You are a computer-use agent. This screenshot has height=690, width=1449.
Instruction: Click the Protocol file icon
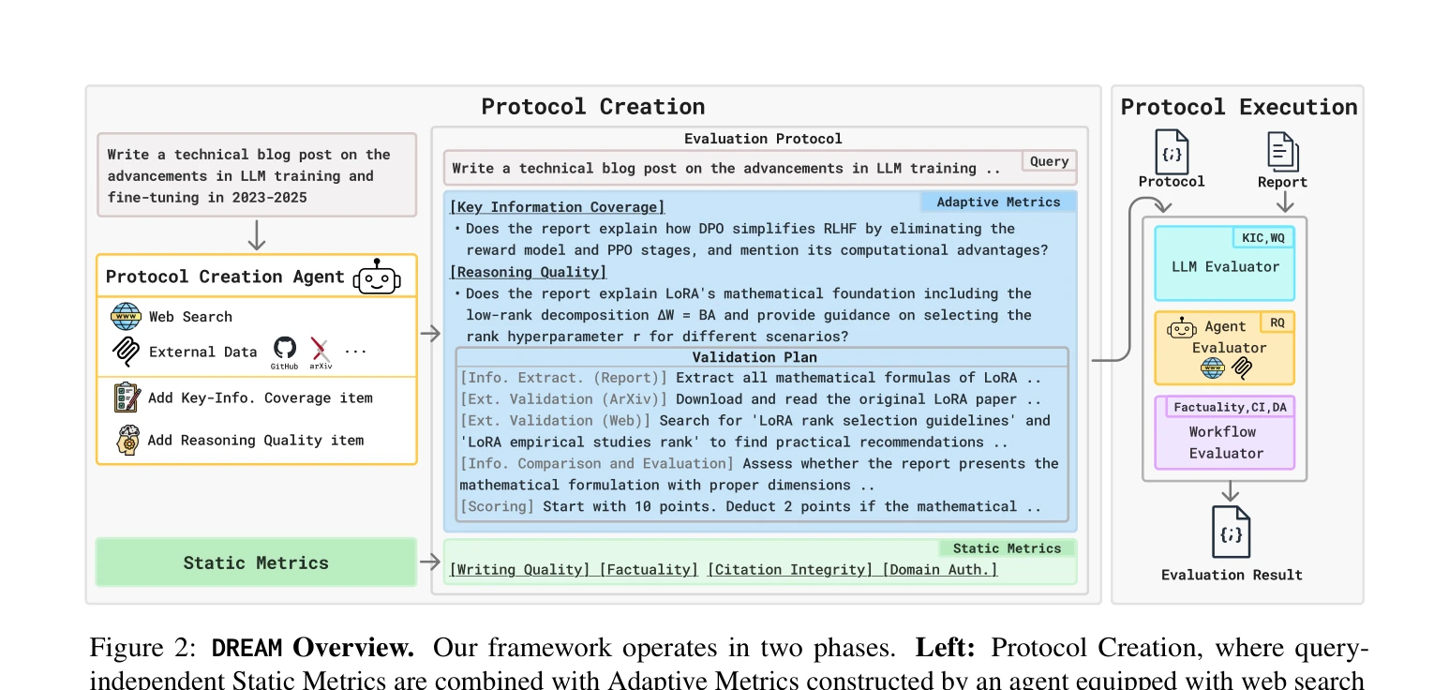1172,151
